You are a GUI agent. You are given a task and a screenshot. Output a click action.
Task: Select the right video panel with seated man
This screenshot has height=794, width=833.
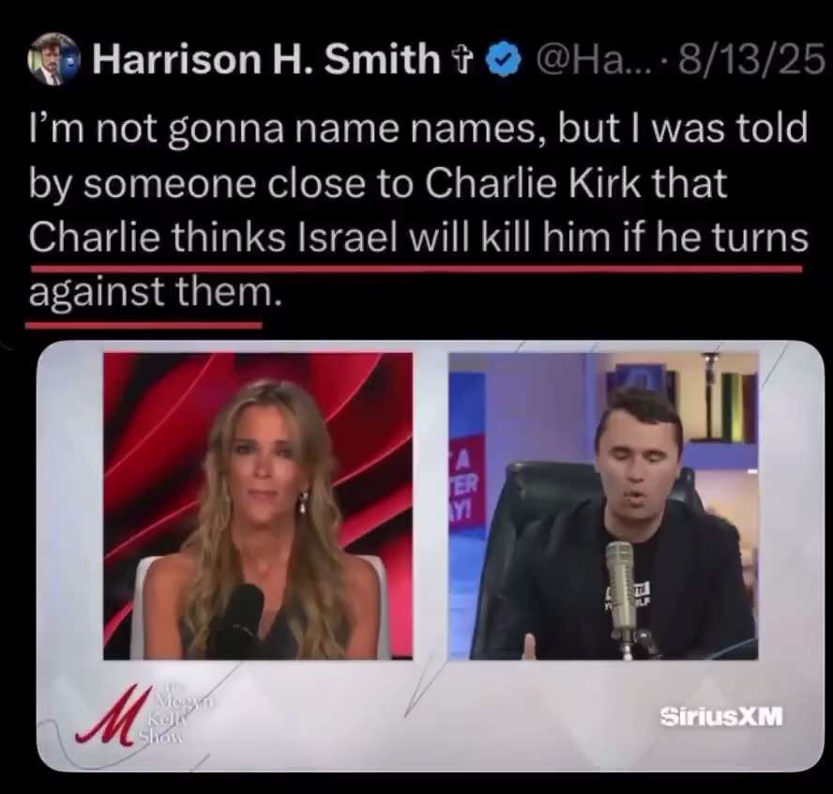603,506
